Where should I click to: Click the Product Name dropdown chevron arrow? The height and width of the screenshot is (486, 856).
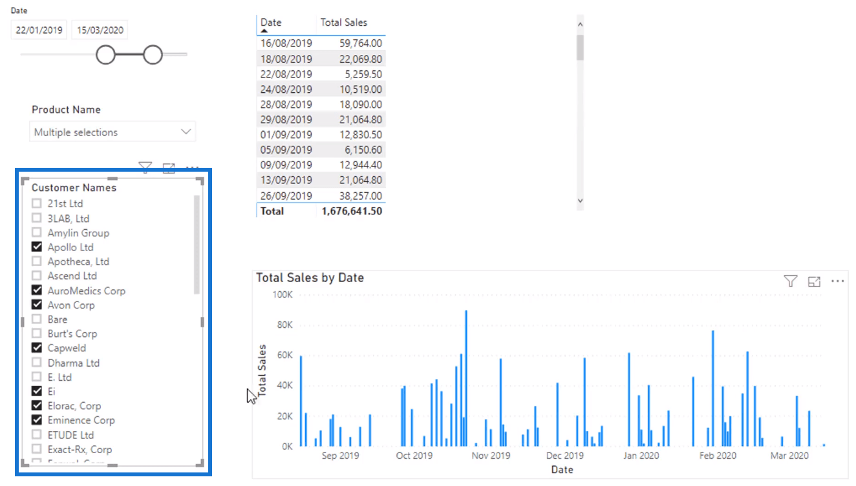click(x=186, y=132)
